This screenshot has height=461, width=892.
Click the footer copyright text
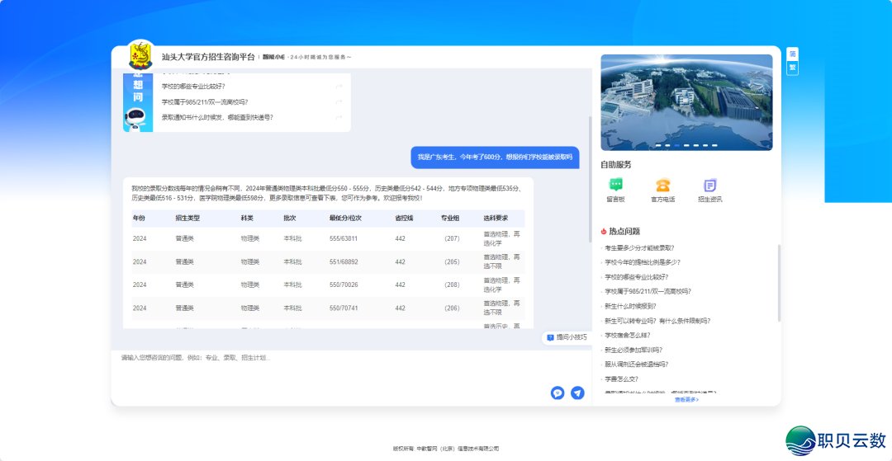click(446, 449)
